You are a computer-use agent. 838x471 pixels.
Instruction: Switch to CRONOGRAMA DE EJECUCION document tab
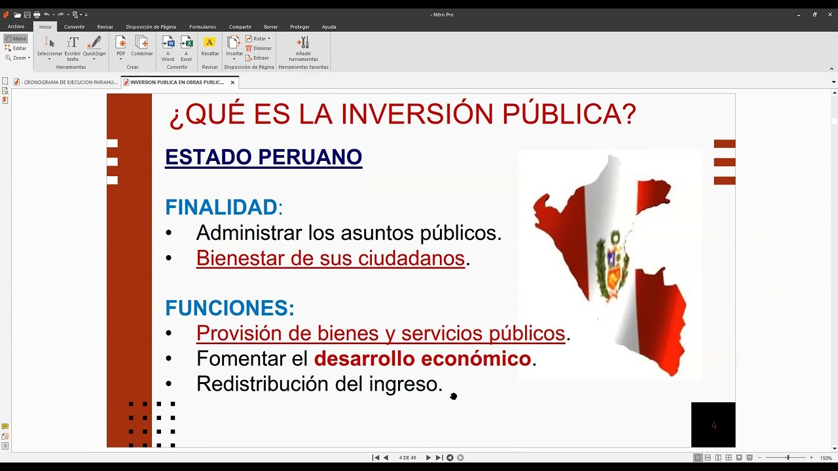click(65, 82)
